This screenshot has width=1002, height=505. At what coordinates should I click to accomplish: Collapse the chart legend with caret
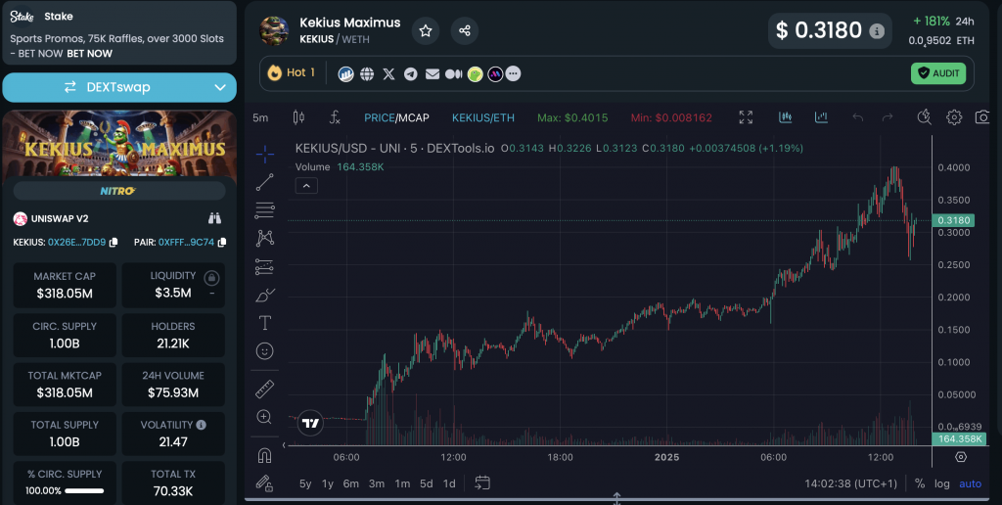tap(306, 186)
